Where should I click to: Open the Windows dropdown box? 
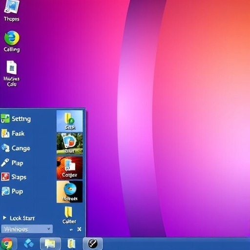[27, 229]
